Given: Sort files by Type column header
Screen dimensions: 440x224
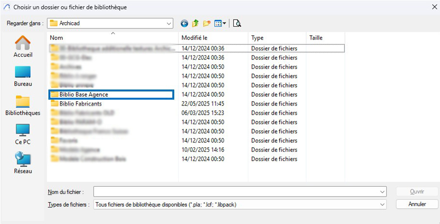Looking at the screenshot, I should (x=277, y=38).
